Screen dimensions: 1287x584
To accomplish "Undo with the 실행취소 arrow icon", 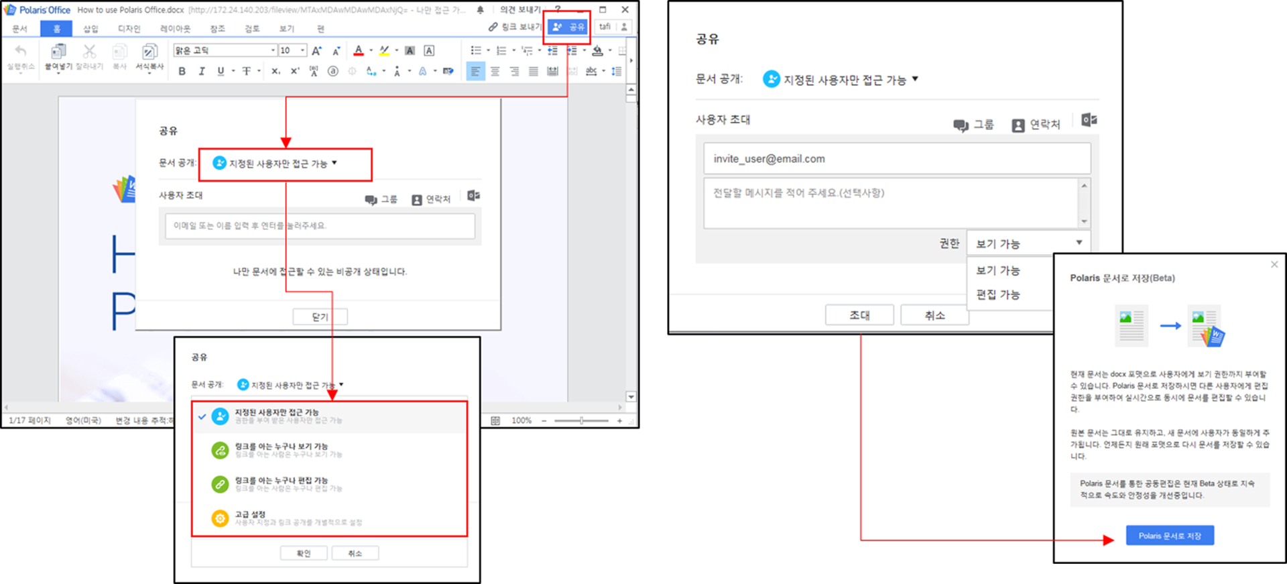I will pyautogui.click(x=21, y=52).
